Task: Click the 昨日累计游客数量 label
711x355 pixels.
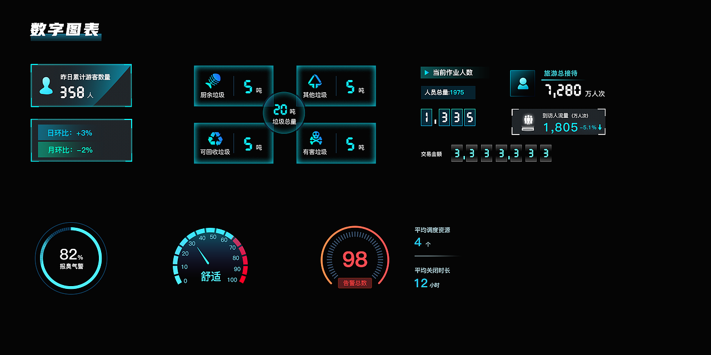Action: (86, 77)
